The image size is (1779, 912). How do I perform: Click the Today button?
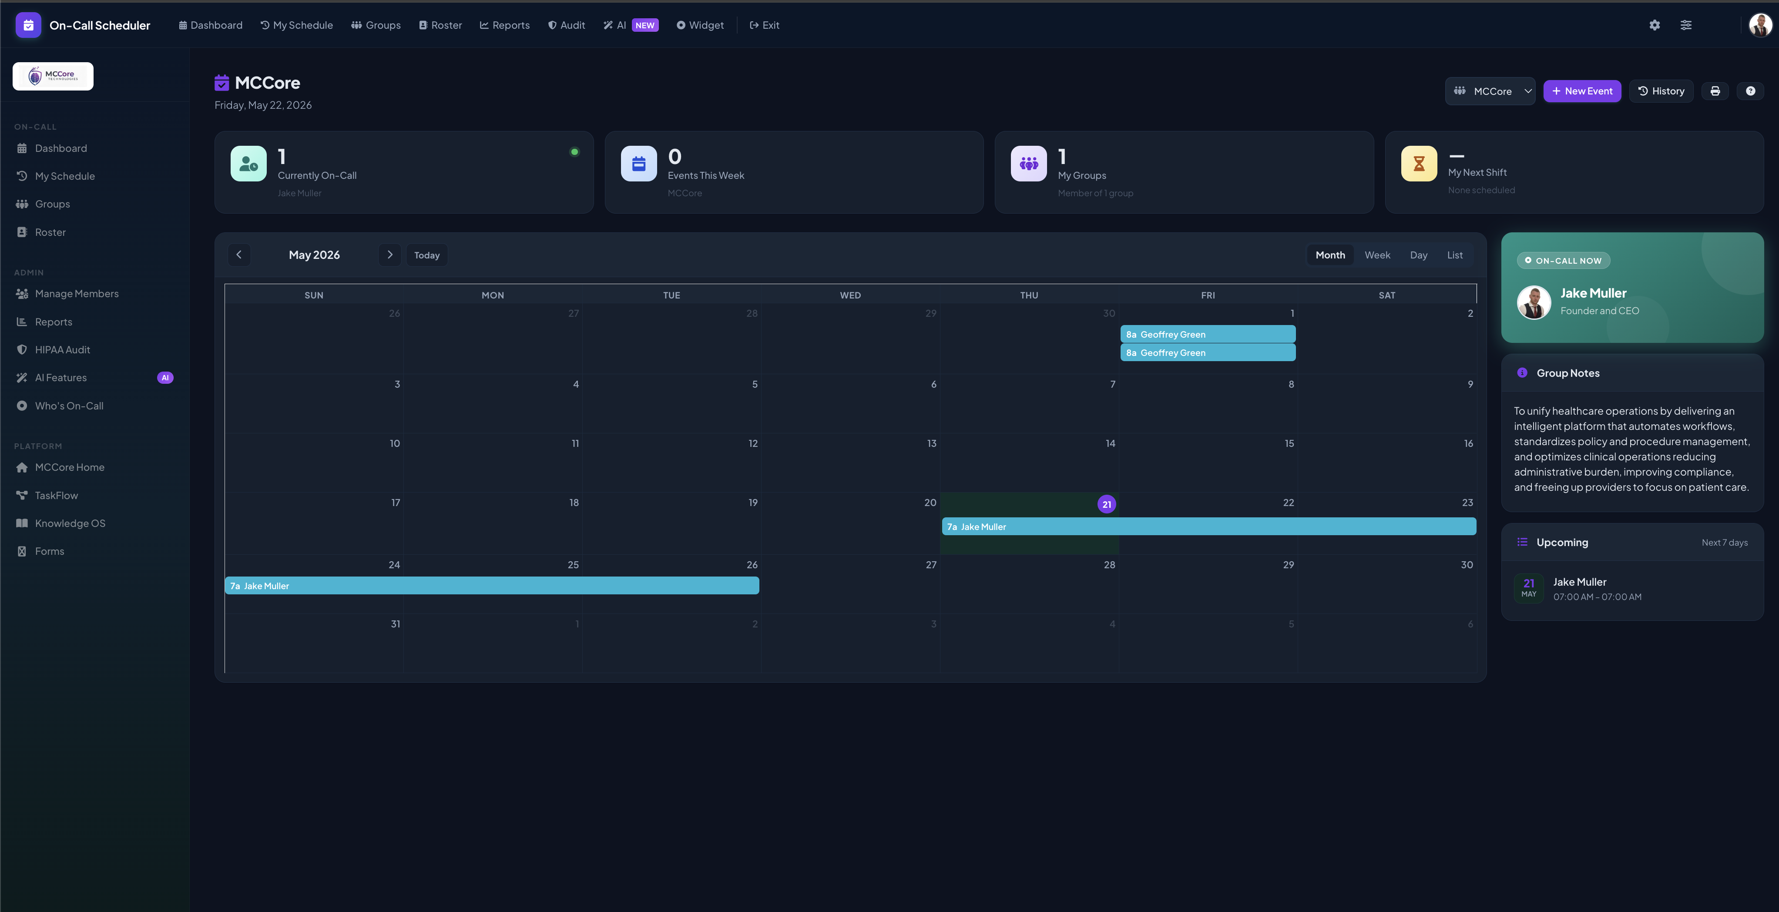(x=427, y=255)
